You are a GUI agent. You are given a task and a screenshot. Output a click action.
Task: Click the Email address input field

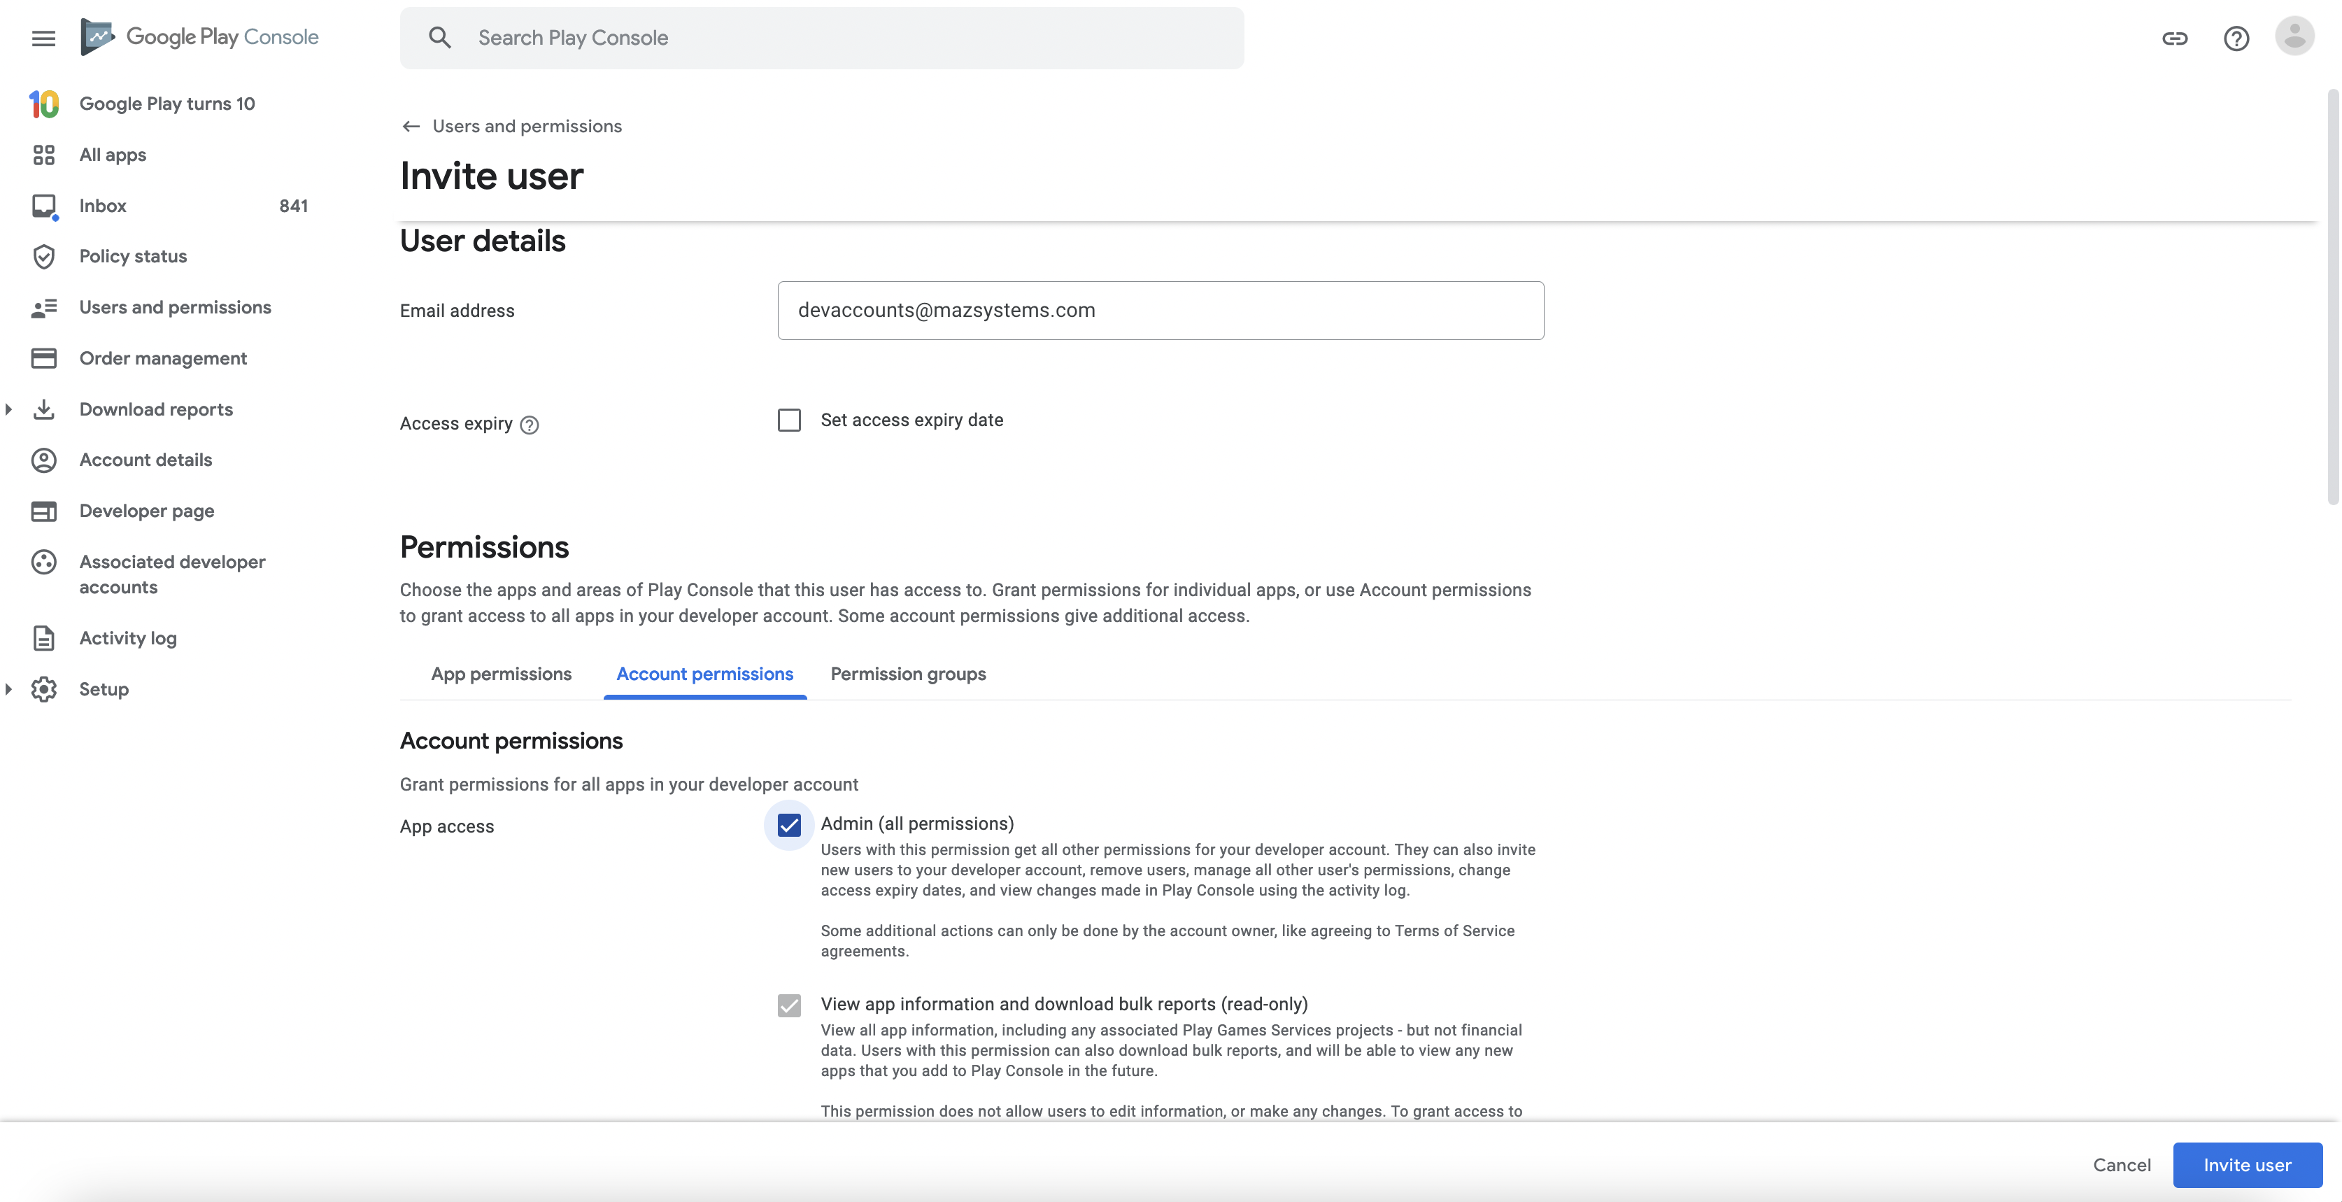tap(1160, 310)
